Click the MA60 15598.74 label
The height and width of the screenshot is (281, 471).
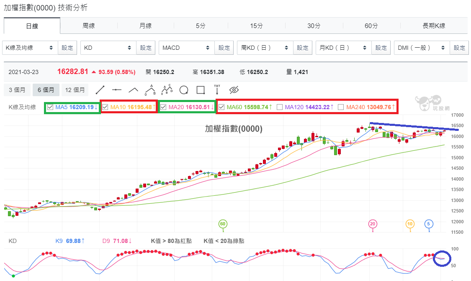250,107
